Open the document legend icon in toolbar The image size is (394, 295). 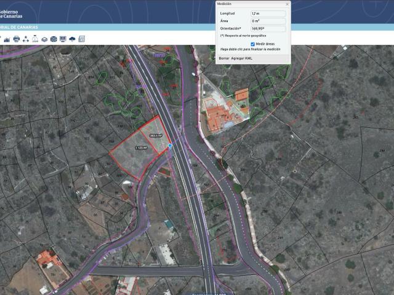point(81,39)
